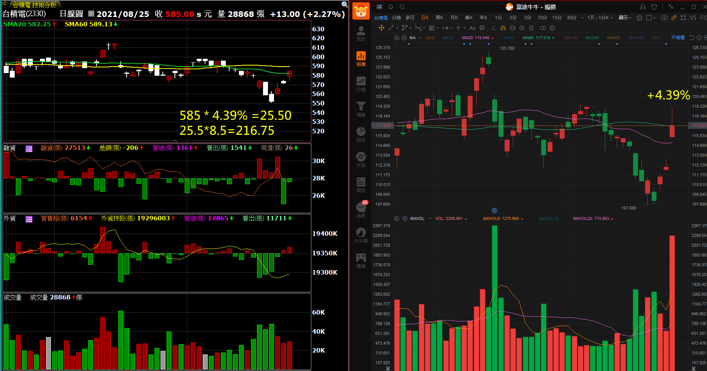Select the text Aa drawing tool
Viewport: 707px width, 371px height.
tap(472, 28)
